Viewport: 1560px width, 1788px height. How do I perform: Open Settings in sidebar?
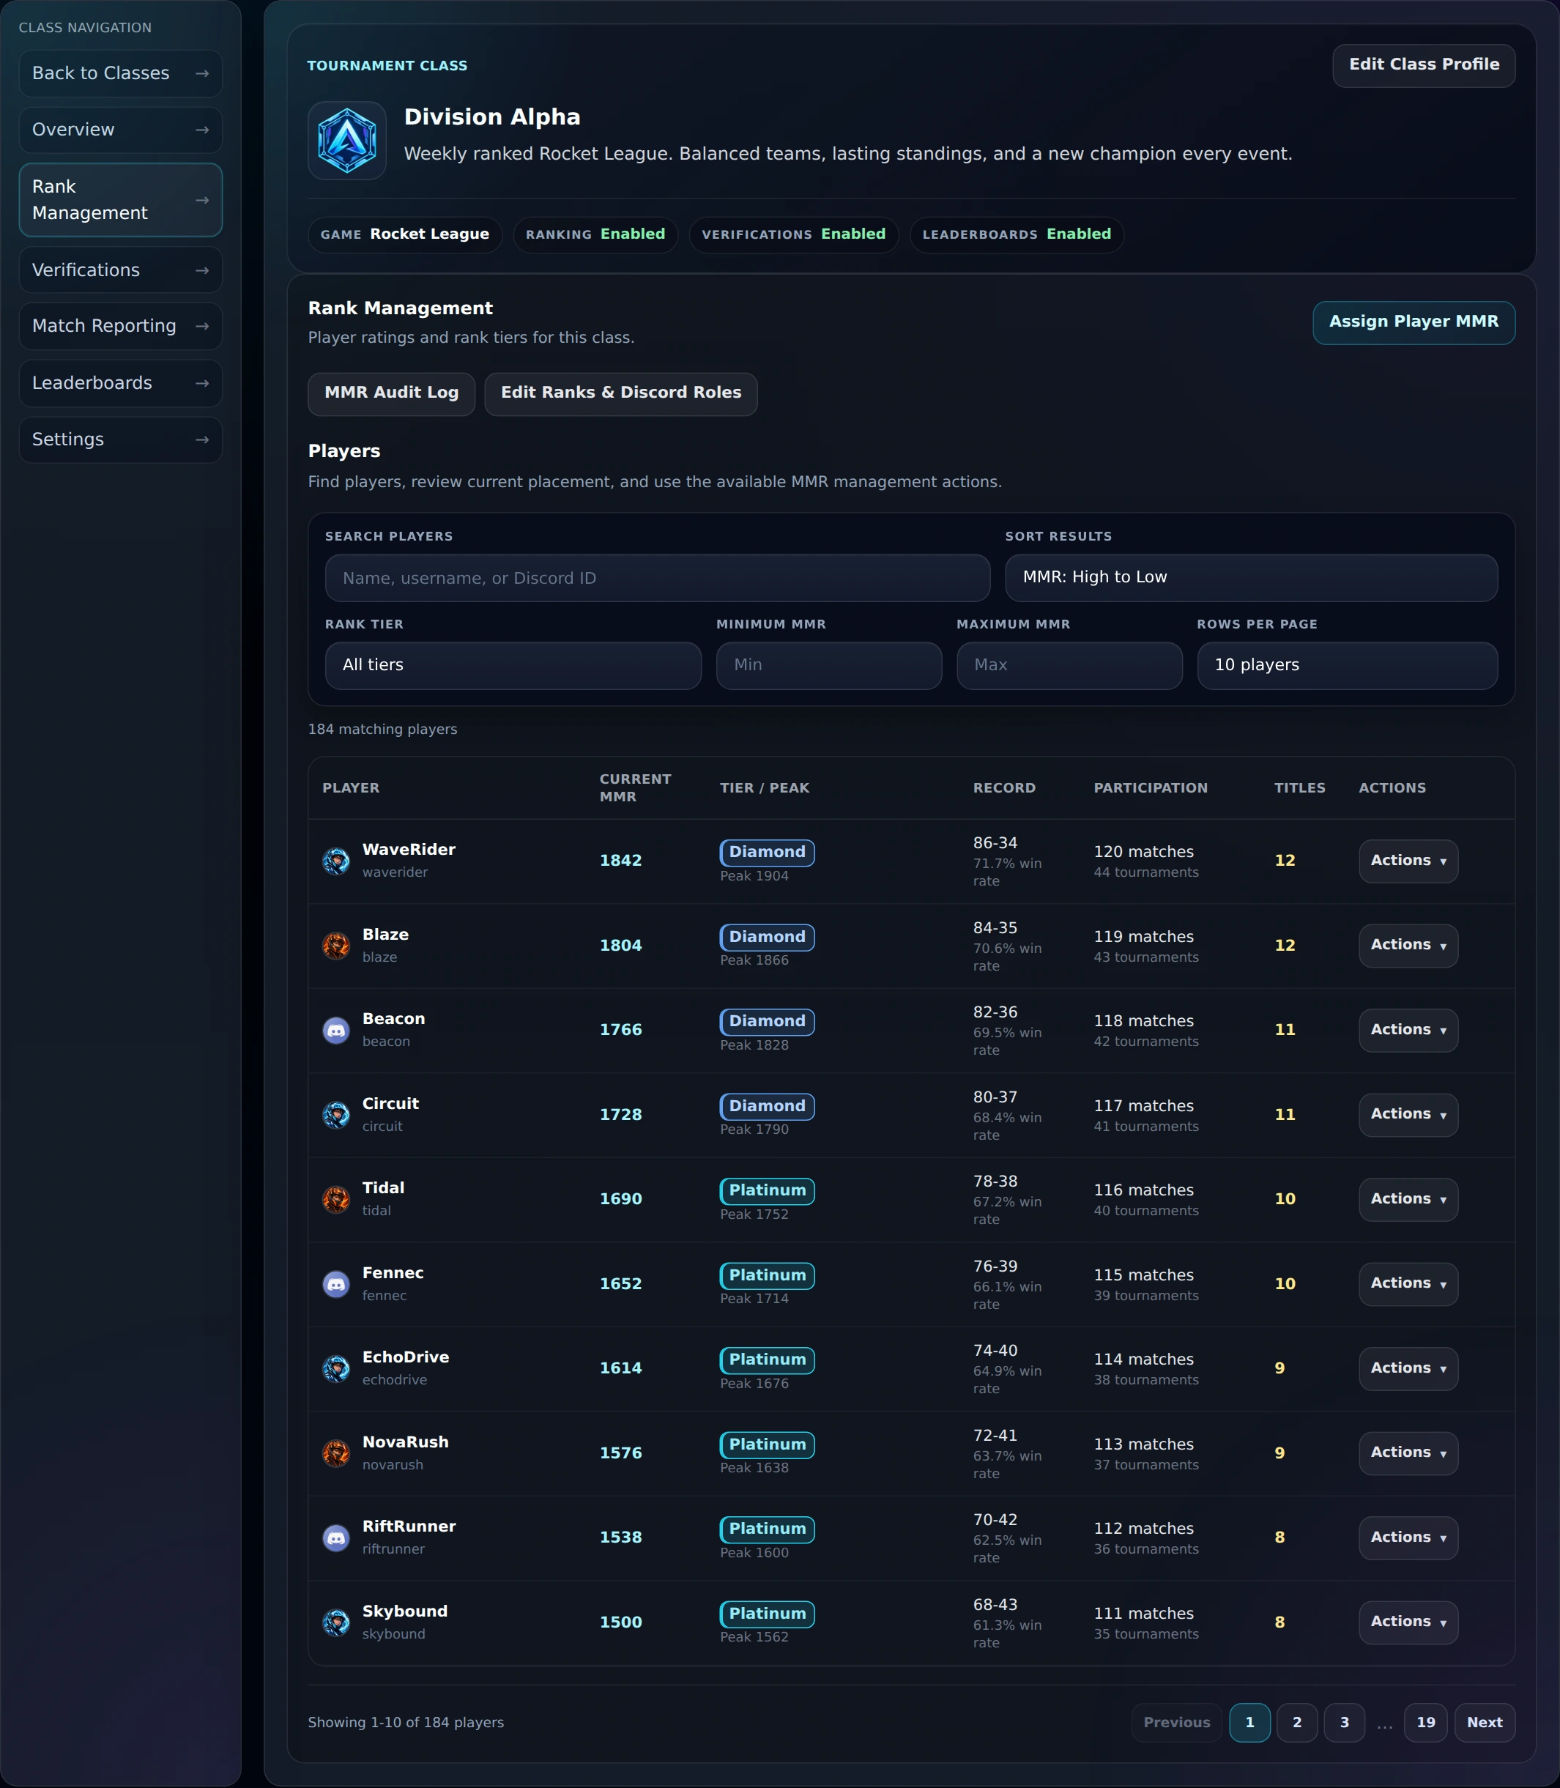click(x=120, y=439)
